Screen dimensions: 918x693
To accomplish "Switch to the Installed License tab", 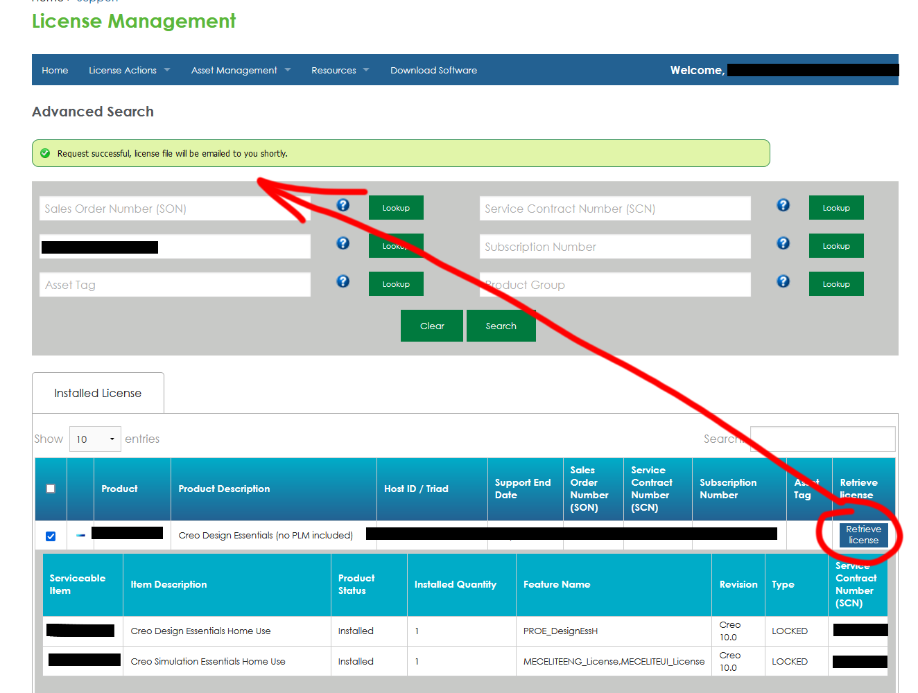I will 98,392.
